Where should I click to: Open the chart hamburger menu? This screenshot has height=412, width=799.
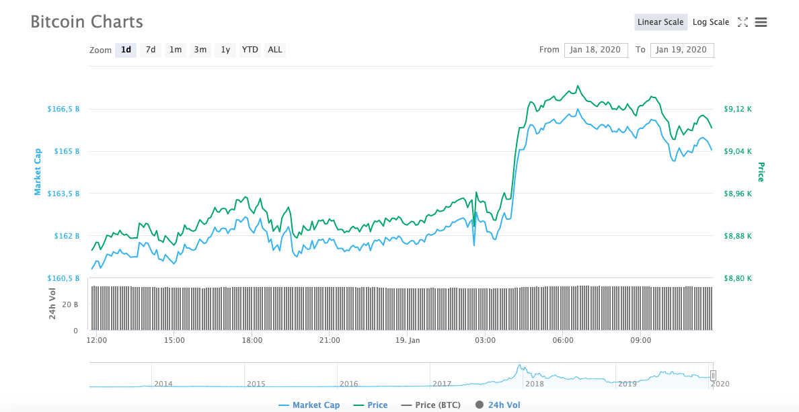point(761,22)
